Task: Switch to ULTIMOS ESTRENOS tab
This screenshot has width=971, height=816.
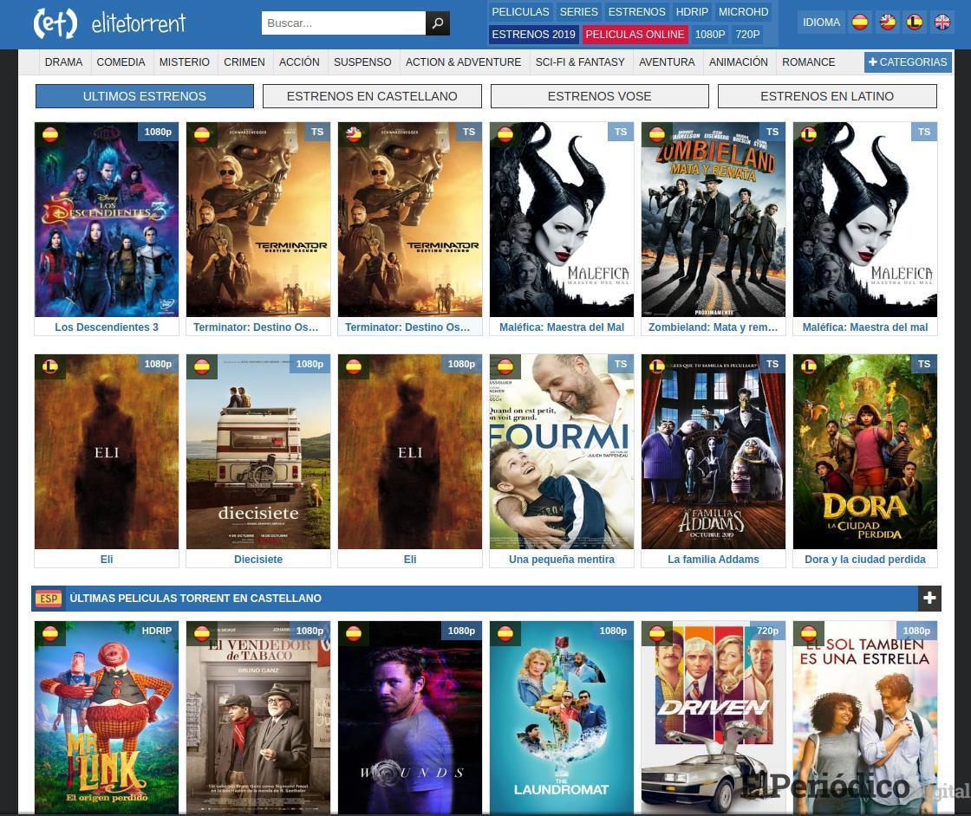Action: click(x=144, y=96)
